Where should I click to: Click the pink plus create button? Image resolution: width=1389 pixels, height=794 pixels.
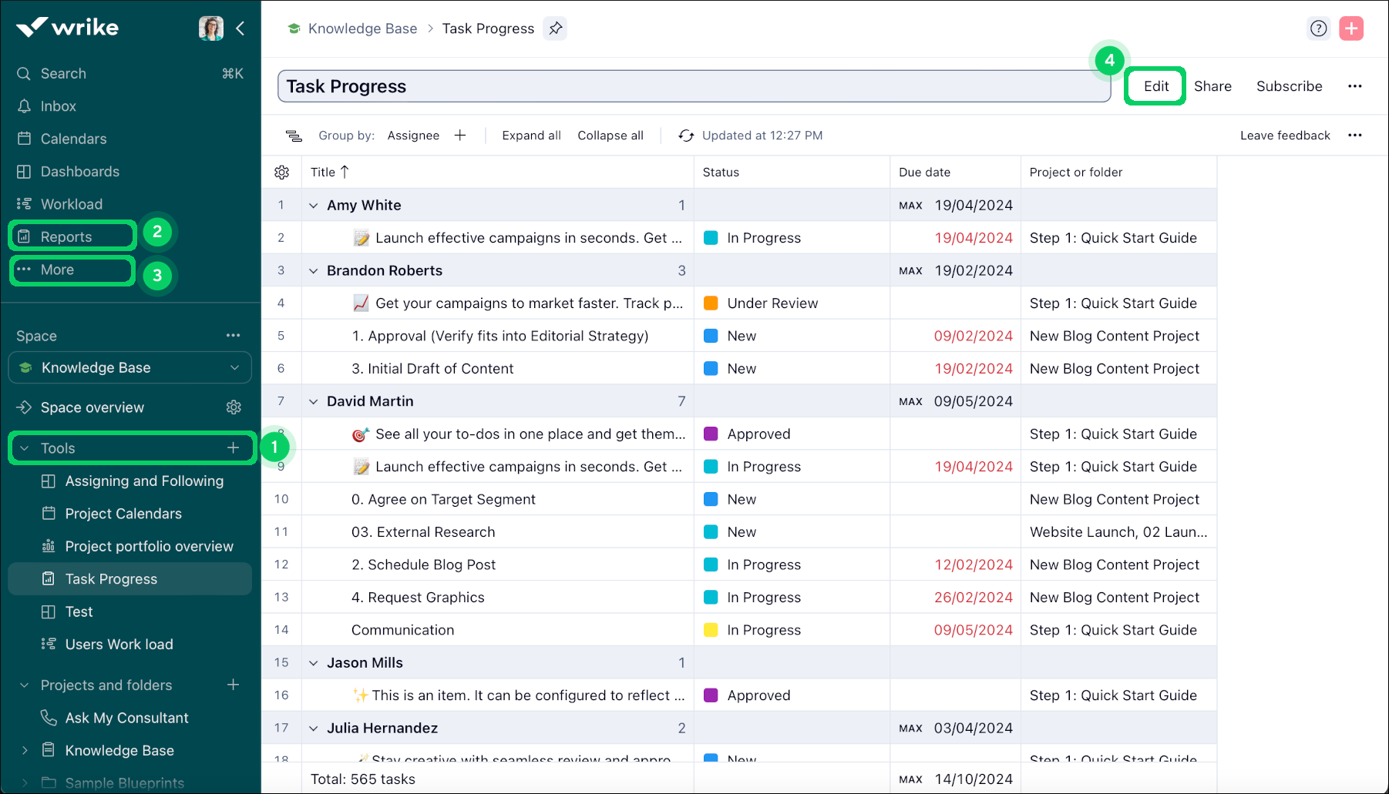[1350, 28]
